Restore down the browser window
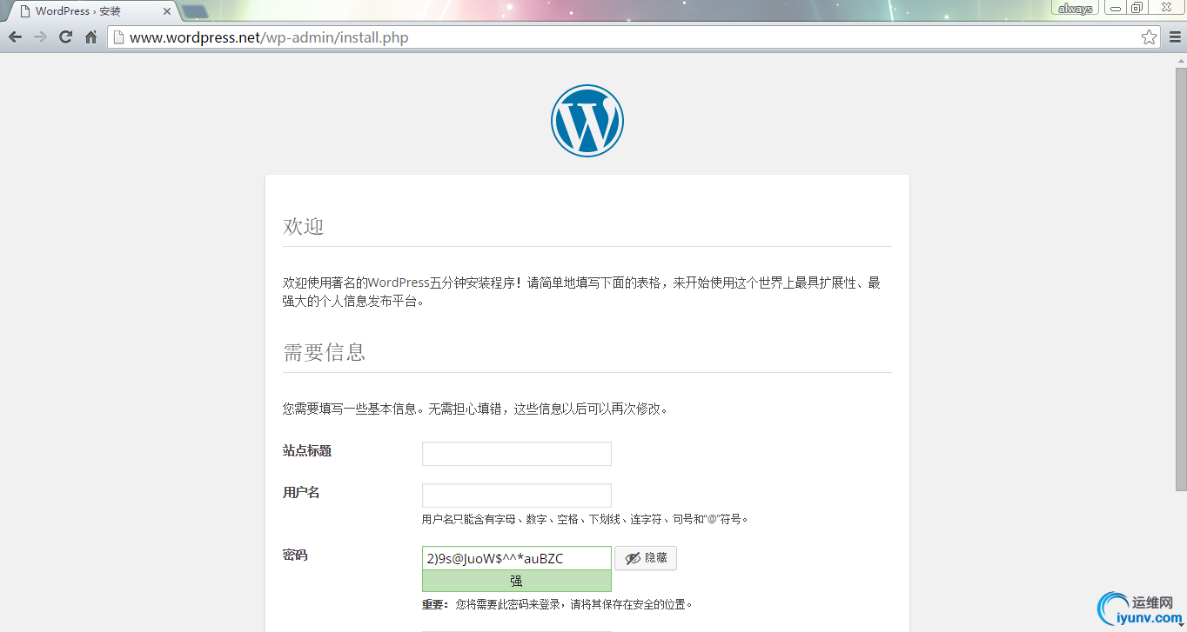The image size is (1187, 632). click(1137, 8)
